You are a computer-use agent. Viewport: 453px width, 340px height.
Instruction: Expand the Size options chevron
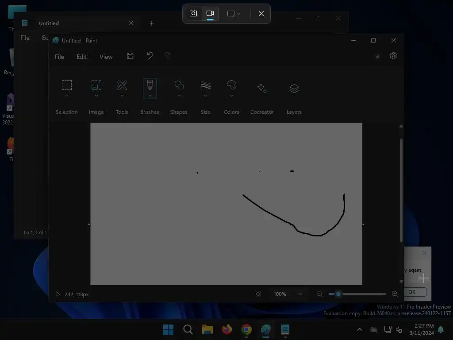(x=205, y=96)
